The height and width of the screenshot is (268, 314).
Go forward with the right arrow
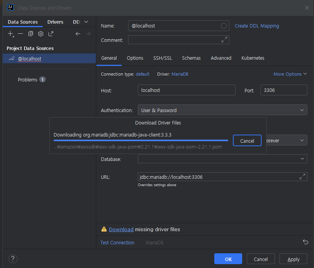pyautogui.click(x=88, y=34)
